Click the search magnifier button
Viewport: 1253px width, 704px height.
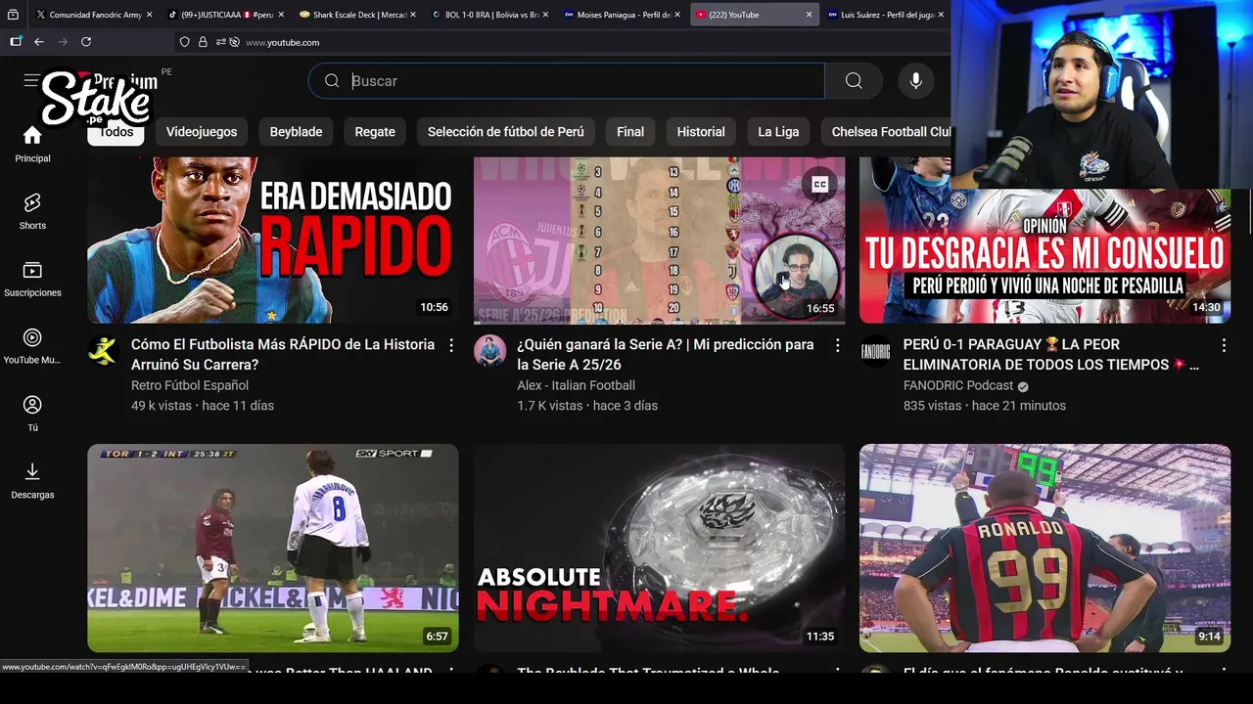pos(854,81)
